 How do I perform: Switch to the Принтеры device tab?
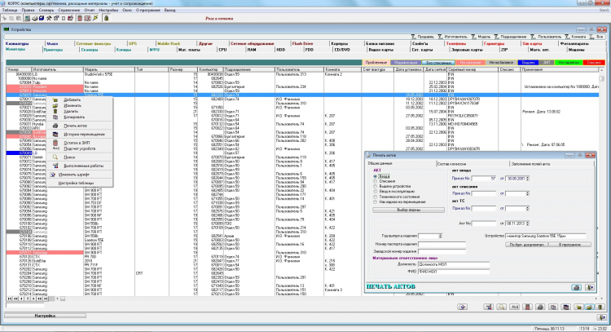click(54, 49)
